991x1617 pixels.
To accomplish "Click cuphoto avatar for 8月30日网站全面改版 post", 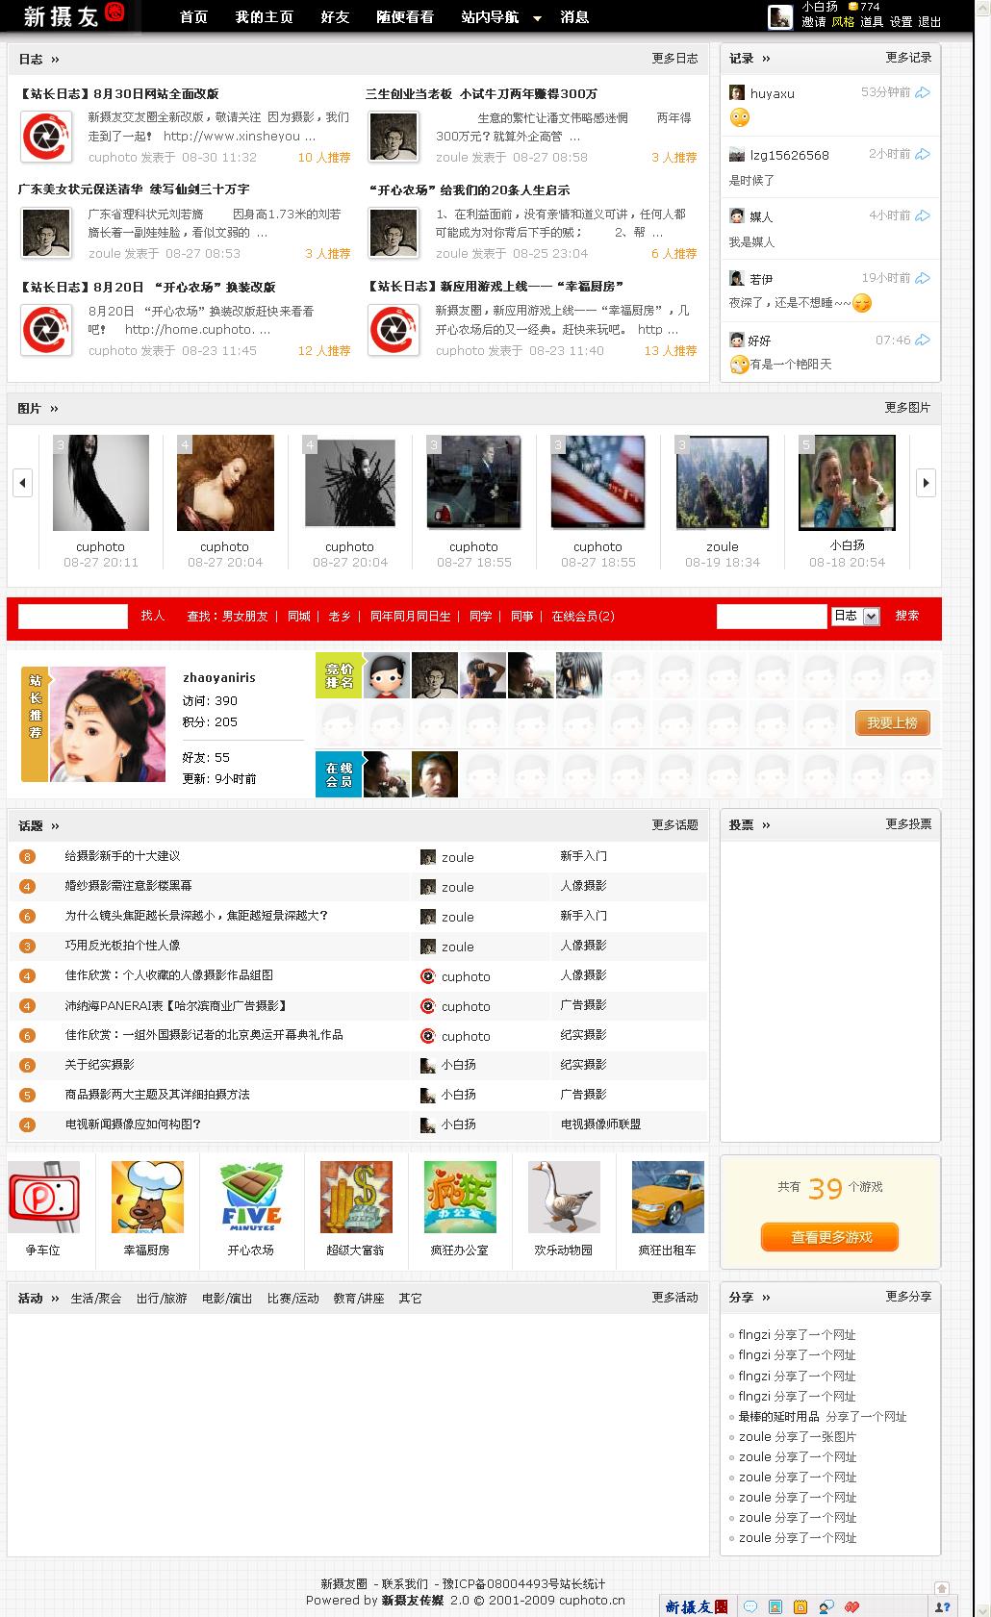I will (46, 137).
